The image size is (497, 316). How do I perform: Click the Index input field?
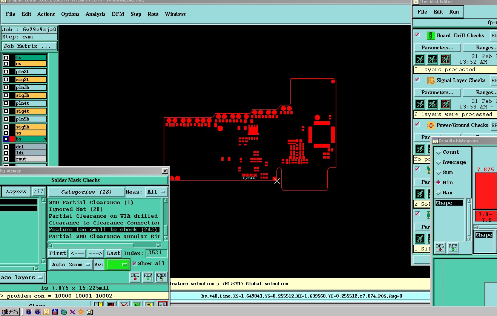point(157,253)
